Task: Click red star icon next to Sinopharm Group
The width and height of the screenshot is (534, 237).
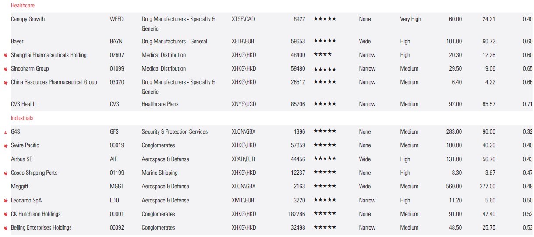Action: tap(6, 69)
